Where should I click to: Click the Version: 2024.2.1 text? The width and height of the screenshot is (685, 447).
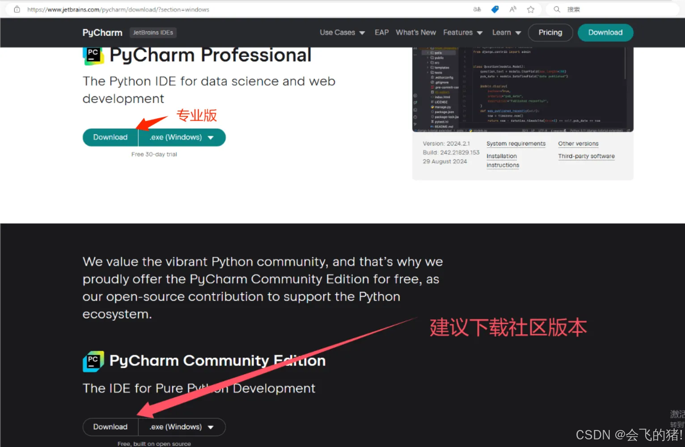tap(446, 144)
